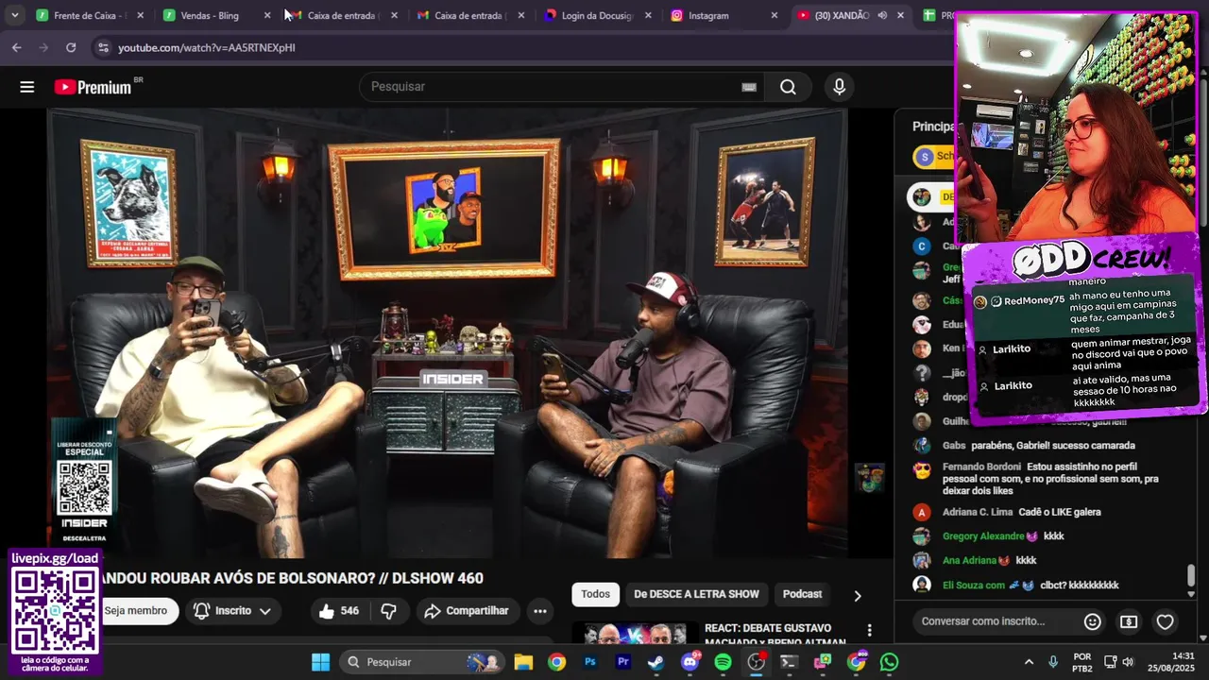Send a heart reaction in live chat

click(1166, 621)
